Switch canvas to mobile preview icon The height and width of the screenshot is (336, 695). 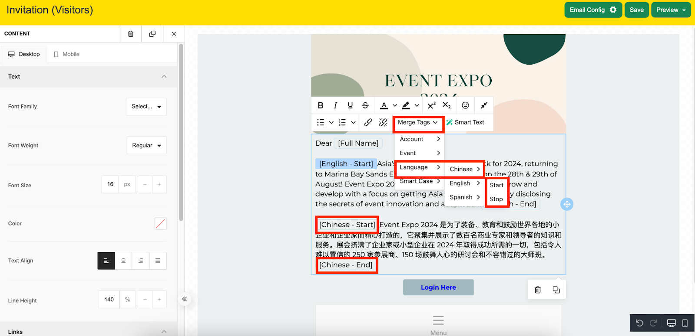[x=685, y=323]
